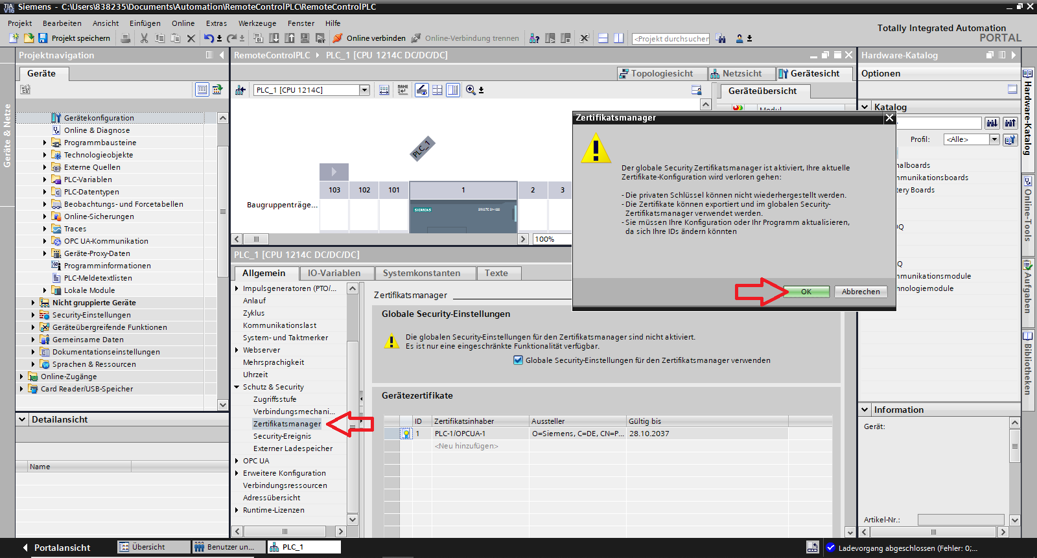This screenshot has width=1037, height=558.
Task: Click <Neu hinzufügen> in certificate table
Action: 467,446
